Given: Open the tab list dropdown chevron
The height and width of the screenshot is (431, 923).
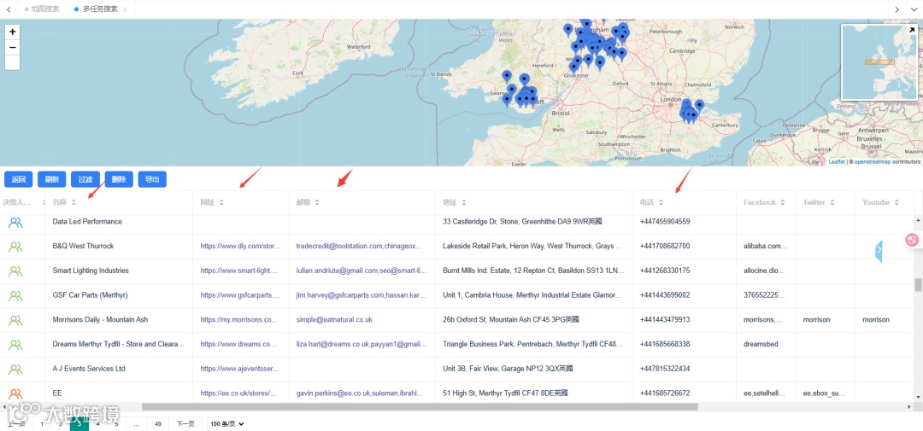Looking at the screenshot, I should point(914,9).
